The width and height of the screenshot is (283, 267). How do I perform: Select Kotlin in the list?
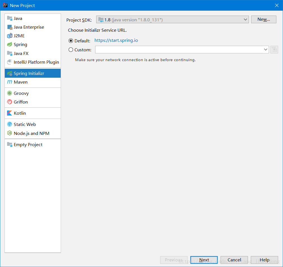click(x=33, y=113)
